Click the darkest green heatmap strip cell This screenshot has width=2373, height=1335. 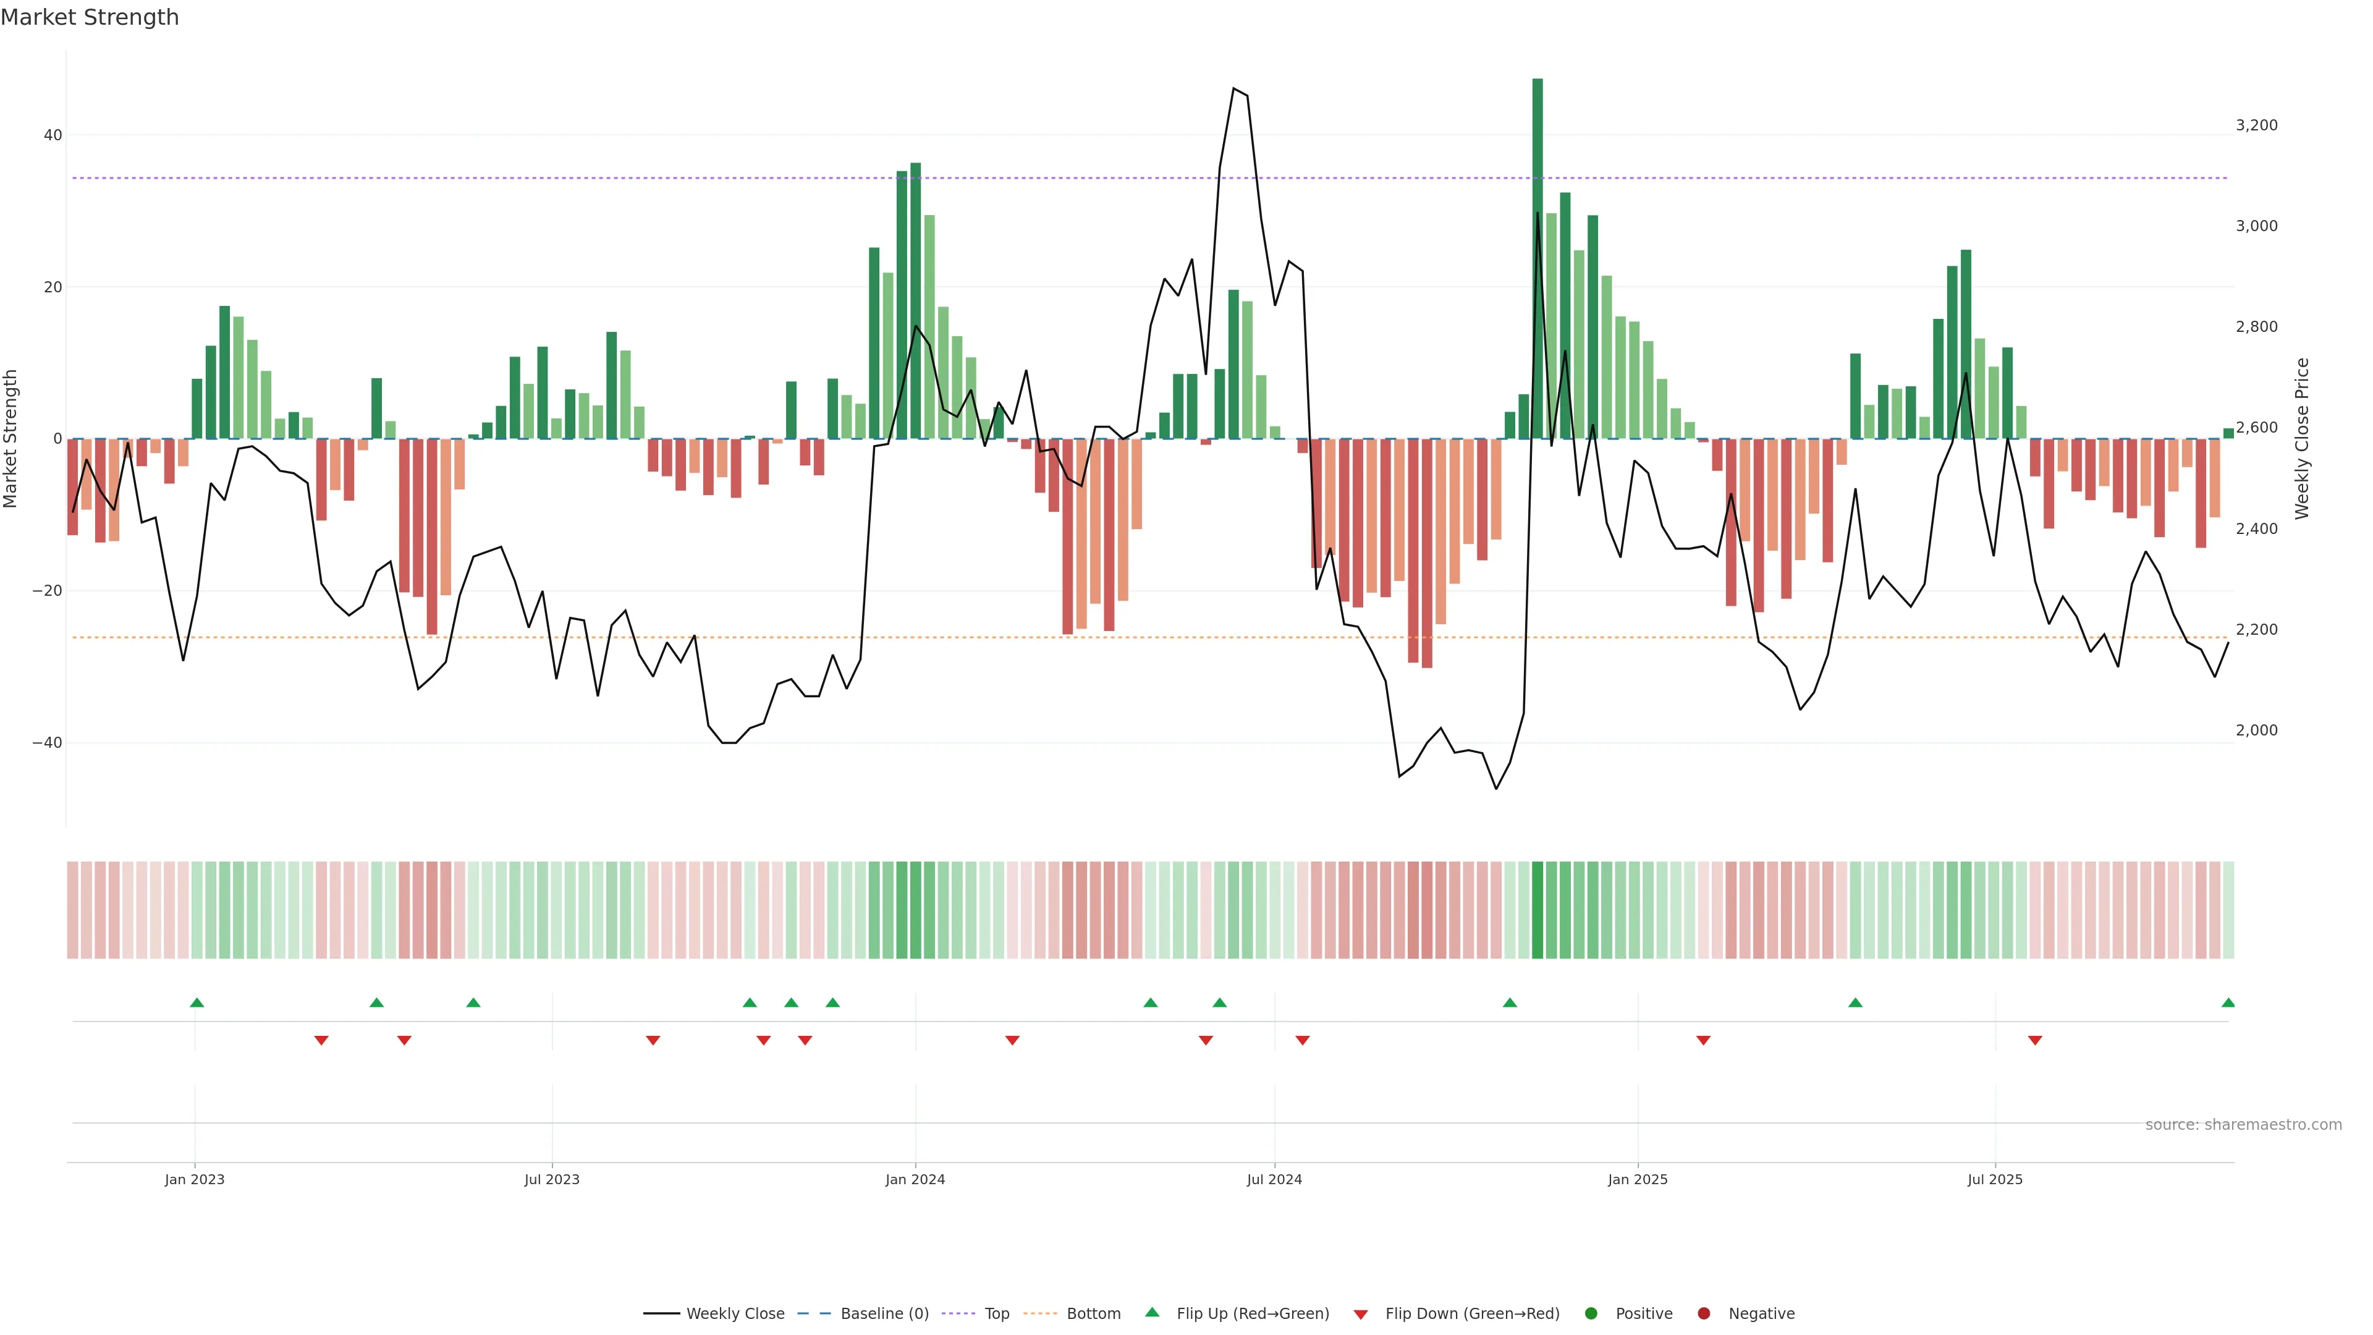coord(1538,909)
